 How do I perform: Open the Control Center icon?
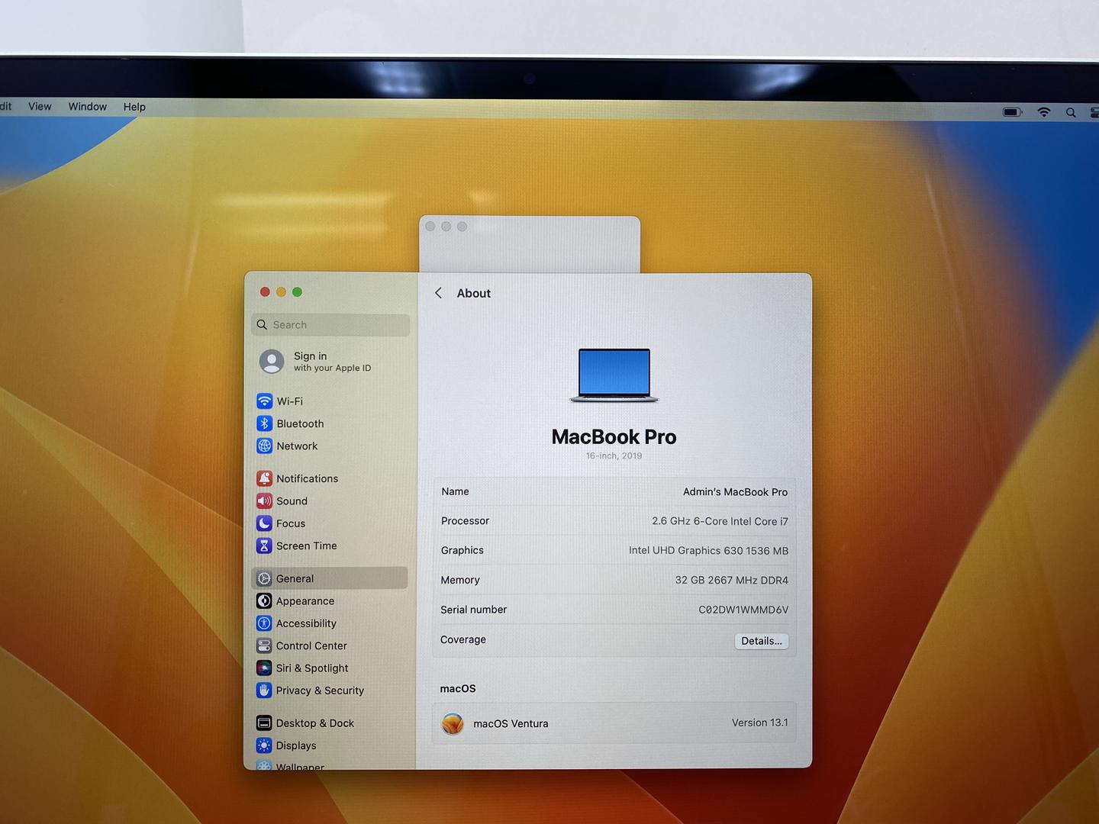pos(264,645)
